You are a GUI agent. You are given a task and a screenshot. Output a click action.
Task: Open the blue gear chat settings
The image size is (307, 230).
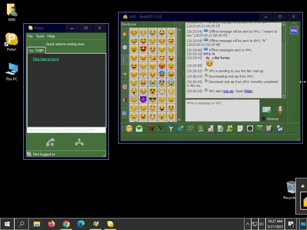click(x=180, y=128)
